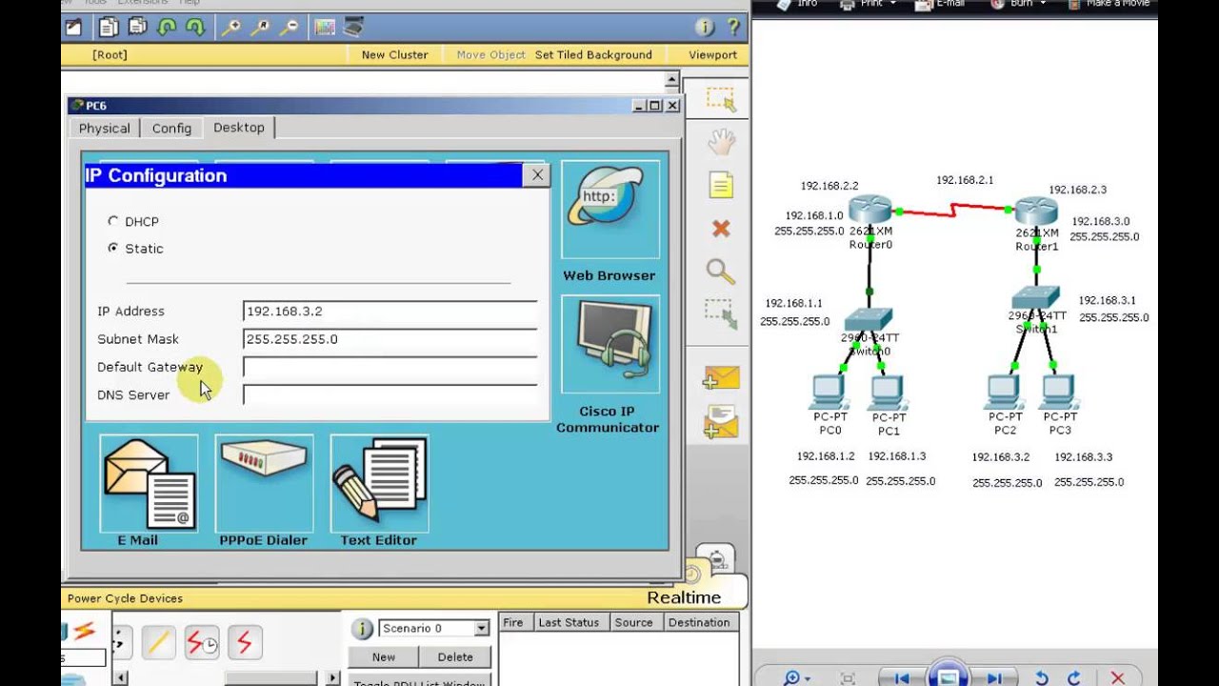Screen dimensions: 1219x686
Task: Click the Network Information 'i' icon in toolbar
Action: click(705, 27)
